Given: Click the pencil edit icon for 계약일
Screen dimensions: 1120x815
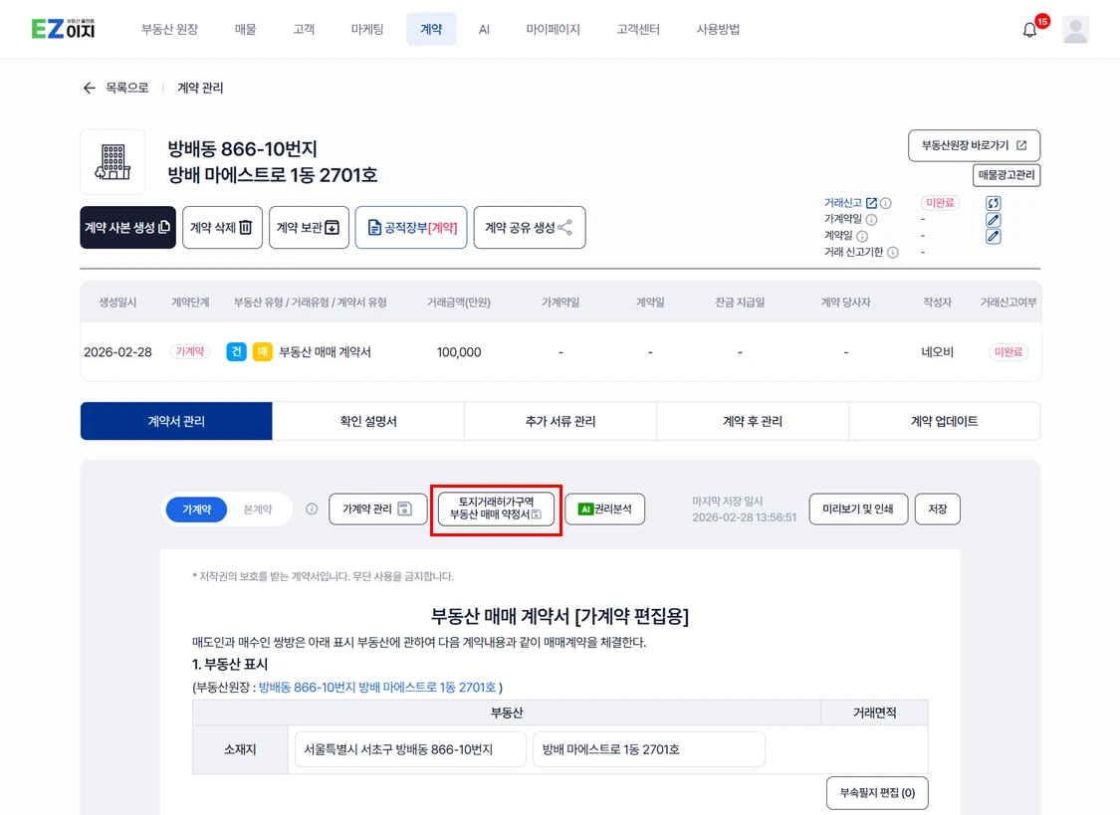Looking at the screenshot, I should (993, 237).
